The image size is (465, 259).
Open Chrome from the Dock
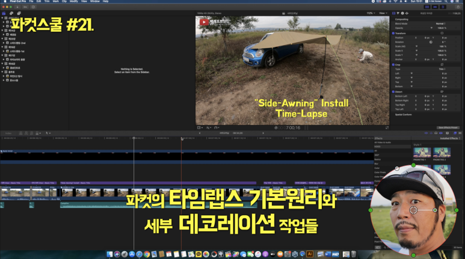(147, 254)
